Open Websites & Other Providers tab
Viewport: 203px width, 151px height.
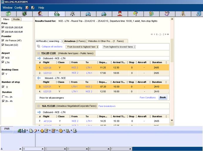(107, 41)
